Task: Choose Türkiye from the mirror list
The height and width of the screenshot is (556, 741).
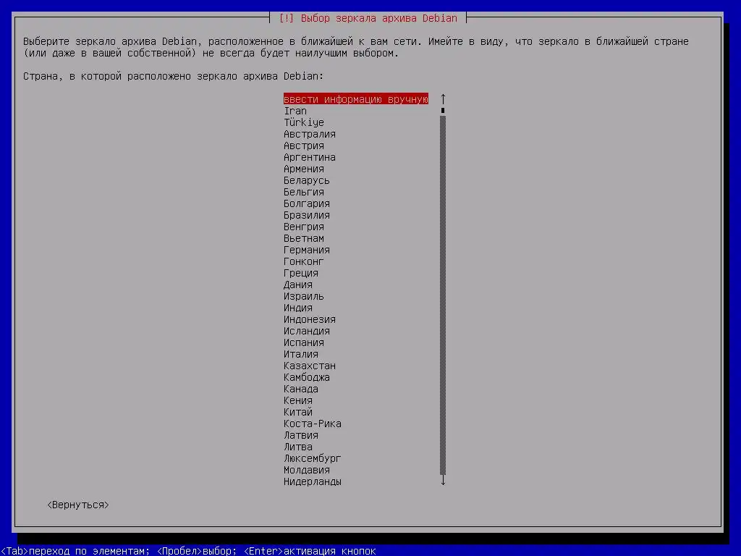Action: pyautogui.click(x=304, y=122)
